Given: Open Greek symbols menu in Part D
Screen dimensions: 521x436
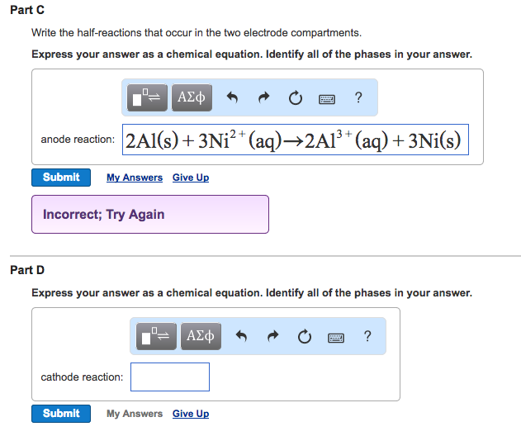Looking at the screenshot, I should [x=201, y=336].
